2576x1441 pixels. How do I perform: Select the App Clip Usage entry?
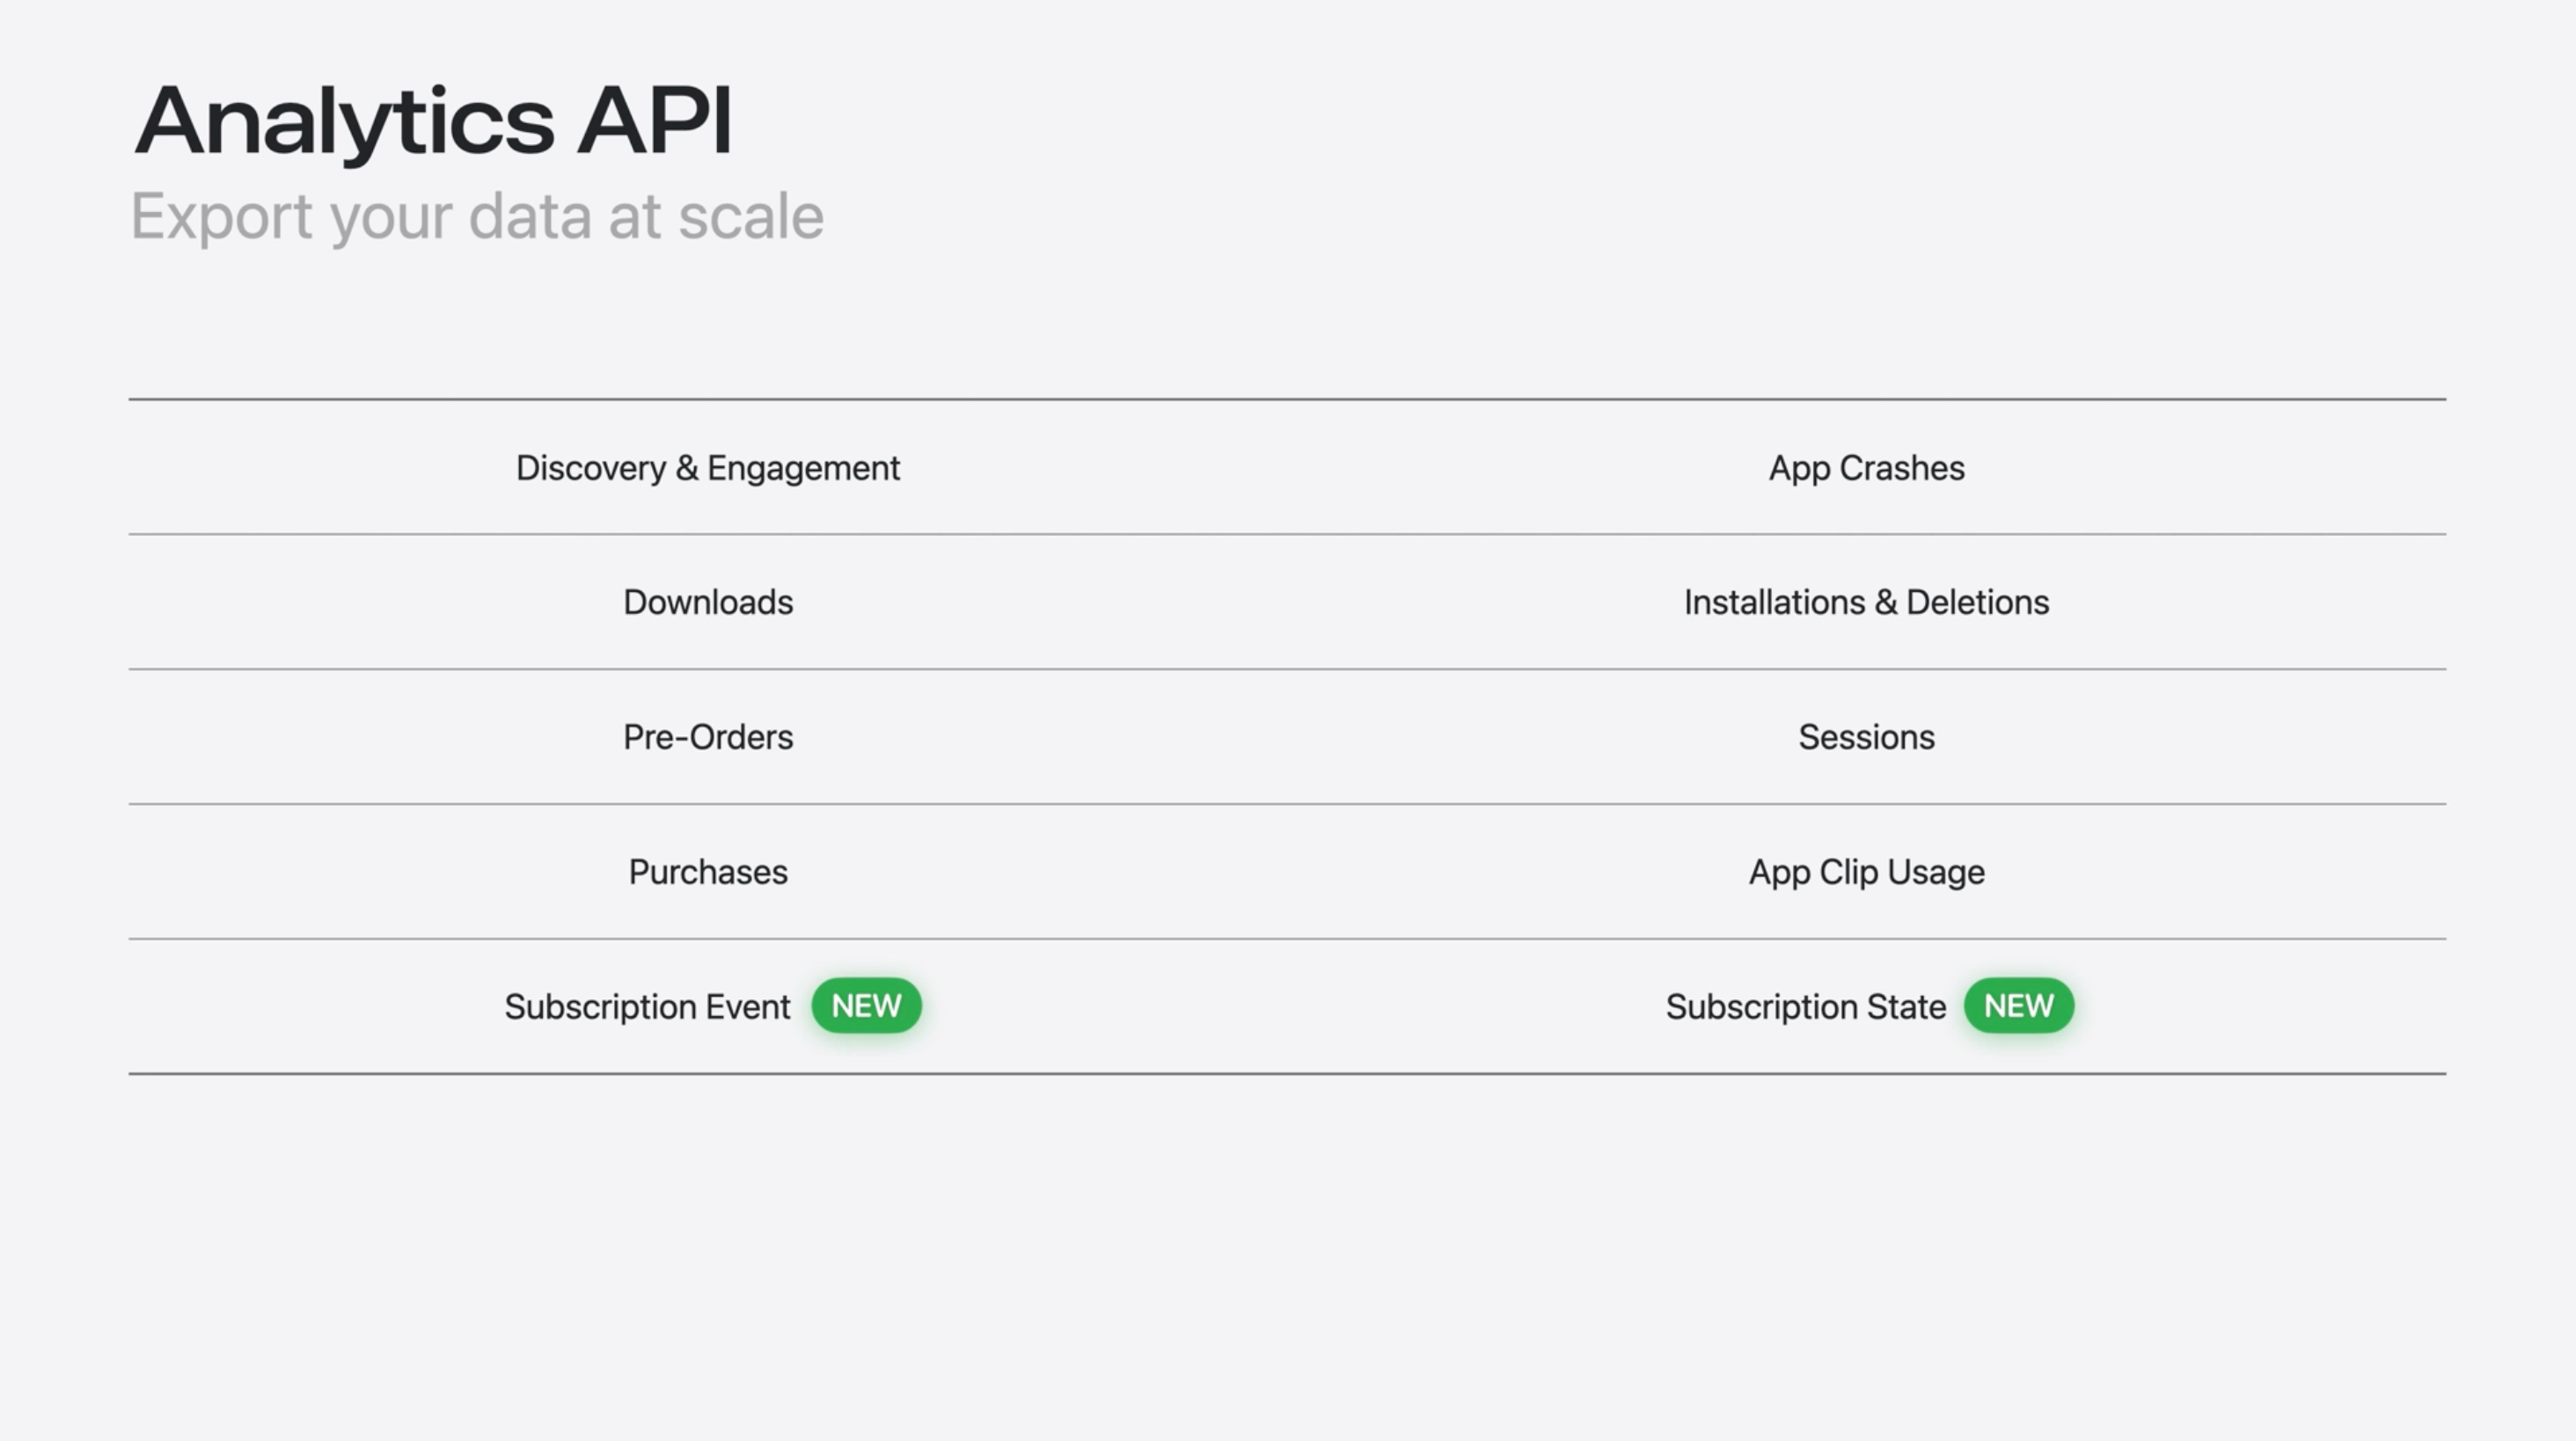(1866, 873)
